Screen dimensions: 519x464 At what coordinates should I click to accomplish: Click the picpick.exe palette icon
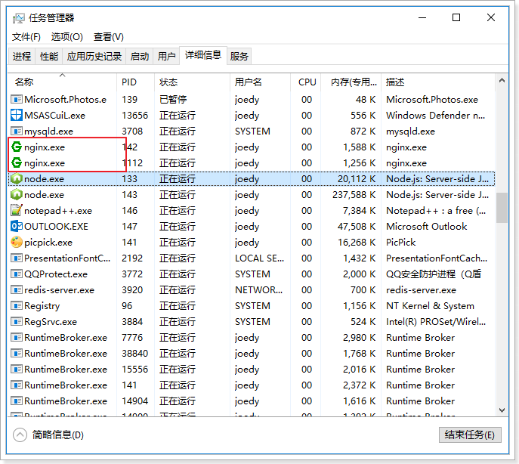16,242
